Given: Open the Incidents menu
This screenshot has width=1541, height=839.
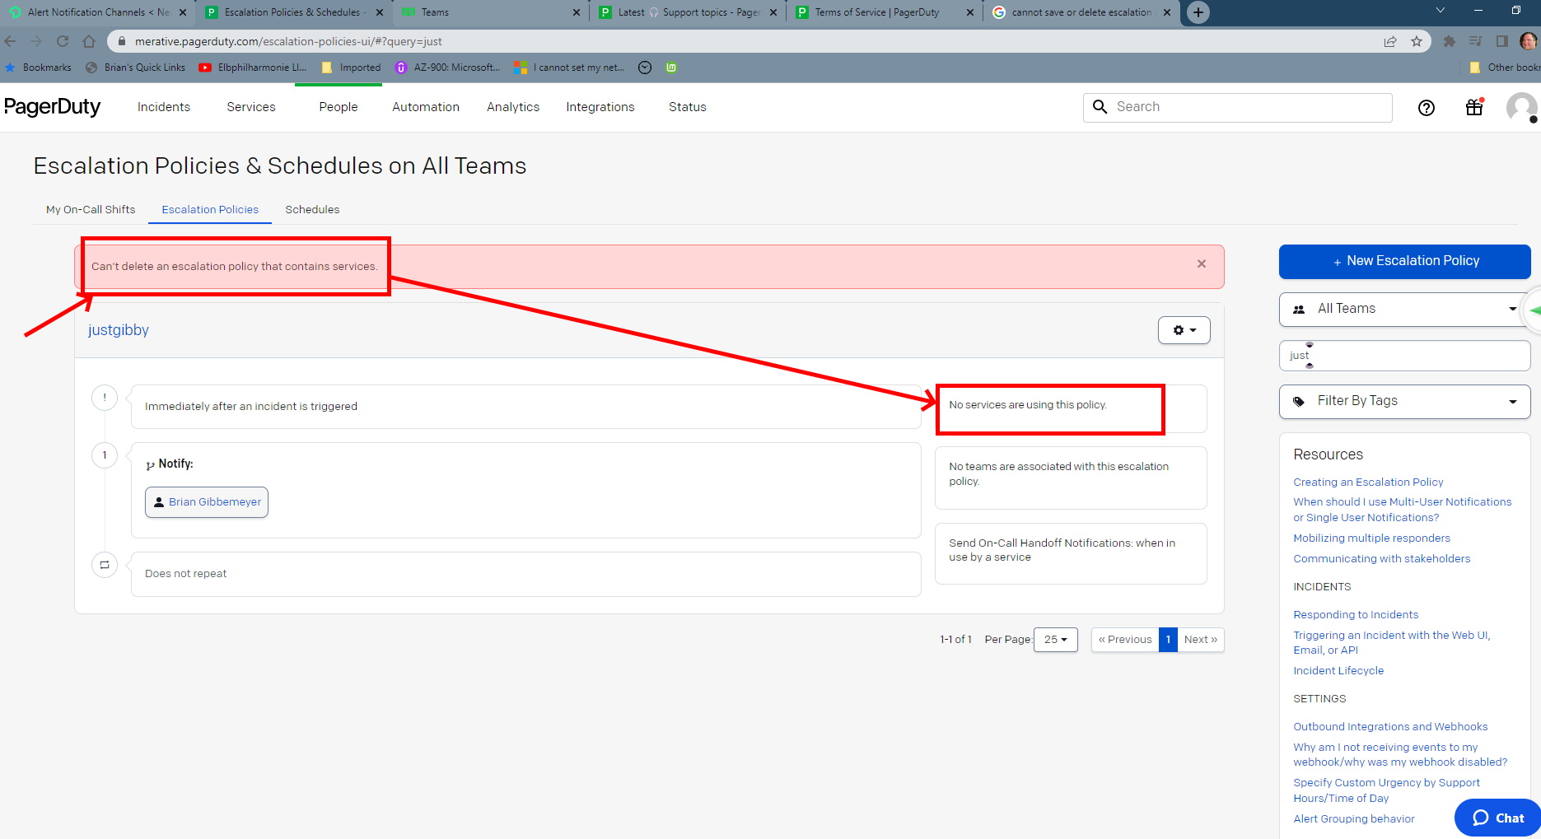Looking at the screenshot, I should coord(164,107).
